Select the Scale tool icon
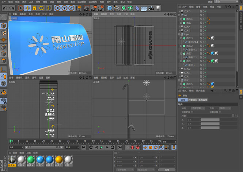243x172 pixels. click(x=34, y=8)
